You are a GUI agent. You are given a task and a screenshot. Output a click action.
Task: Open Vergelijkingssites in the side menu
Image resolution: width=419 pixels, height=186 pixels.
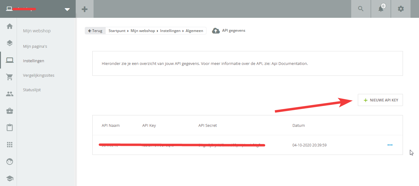39,75
